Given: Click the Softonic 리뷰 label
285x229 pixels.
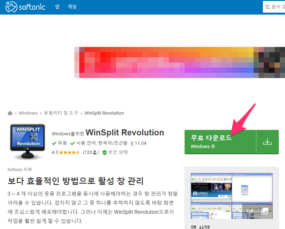Looking at the screenshot, I should [x=19, y=170].
